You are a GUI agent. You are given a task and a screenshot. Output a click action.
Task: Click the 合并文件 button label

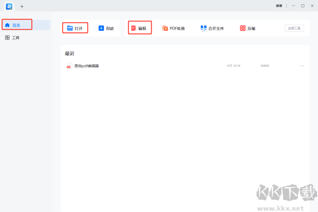pyautogui.click(x=216, y=29)
